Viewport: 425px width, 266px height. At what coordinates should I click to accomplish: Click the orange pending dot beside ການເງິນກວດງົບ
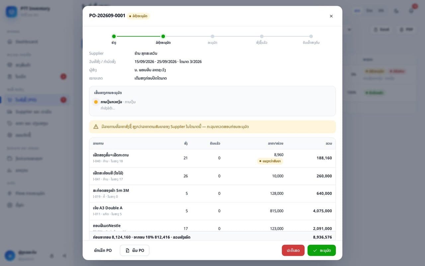96,102
